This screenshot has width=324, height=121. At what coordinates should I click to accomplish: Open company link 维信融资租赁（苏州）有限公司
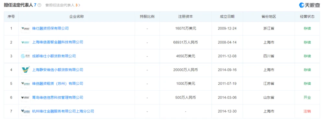tap(58, 84)
